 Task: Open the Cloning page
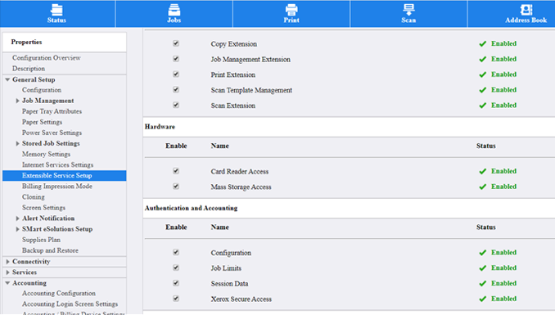coord(34,197)
